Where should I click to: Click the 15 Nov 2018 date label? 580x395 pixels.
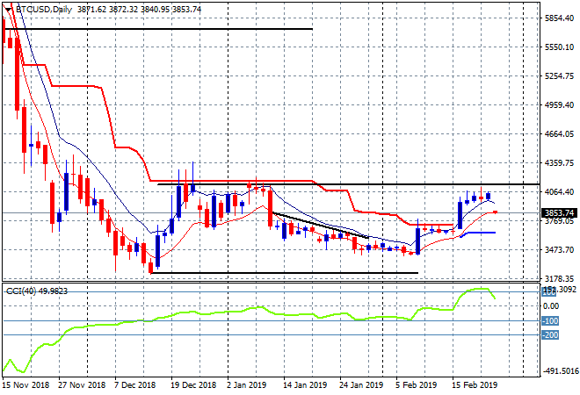tap(25, 385)
